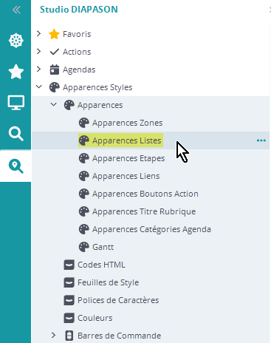The image size is (271, 343).
Task: Open Apparences Catégories Agenda item
Action: pyautogui.click(x=151, y=229)
